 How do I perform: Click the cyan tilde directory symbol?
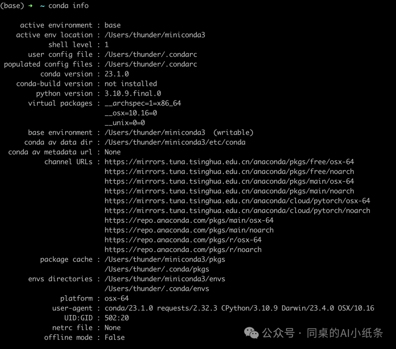pos(42,6)
